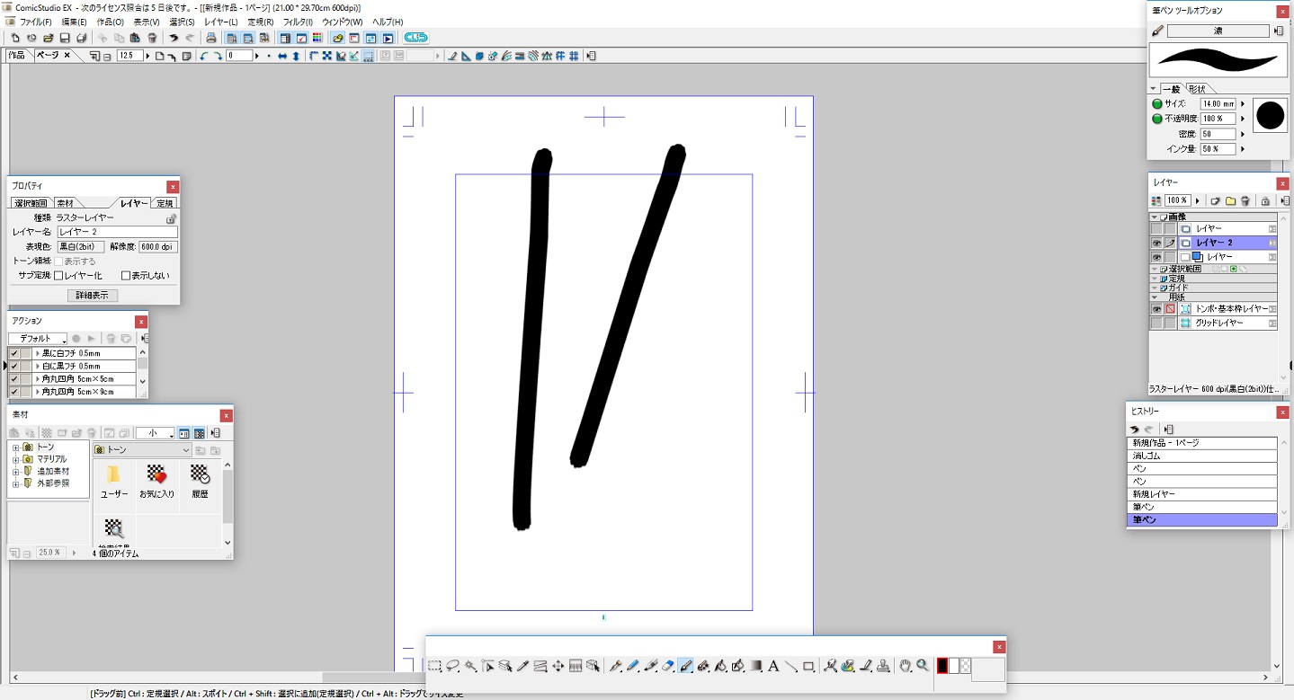Expand the ガイド layer section
The width and height of the screenshot is (1294, 700).
pos(1154,288)
